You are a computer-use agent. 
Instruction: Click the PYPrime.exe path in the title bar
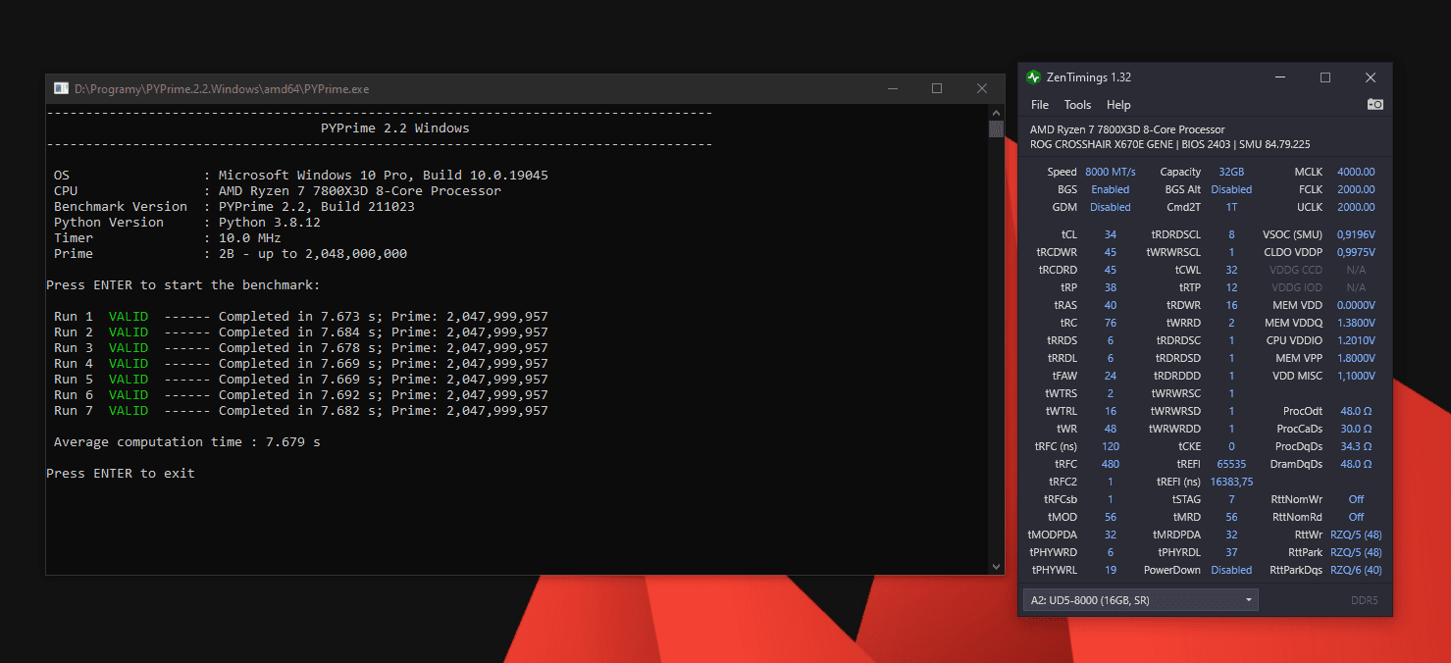222,88
